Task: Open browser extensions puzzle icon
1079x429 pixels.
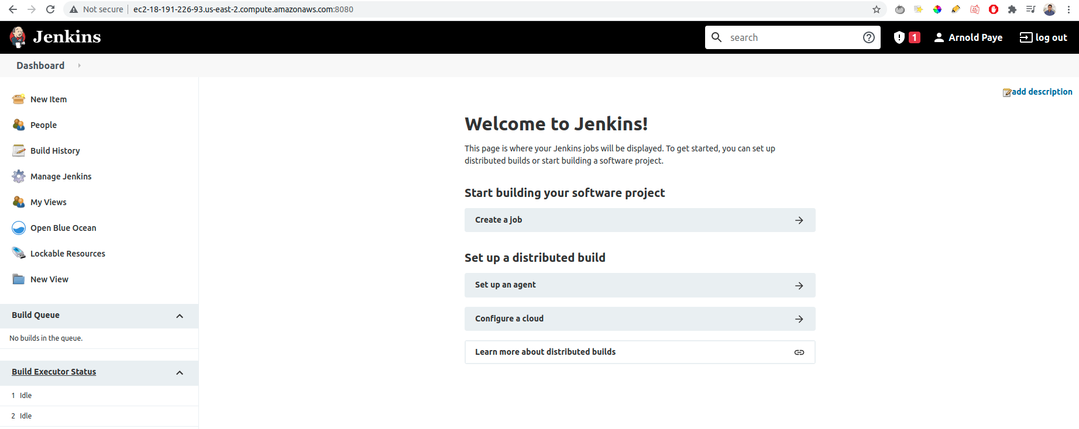Action: point(1012,9)
